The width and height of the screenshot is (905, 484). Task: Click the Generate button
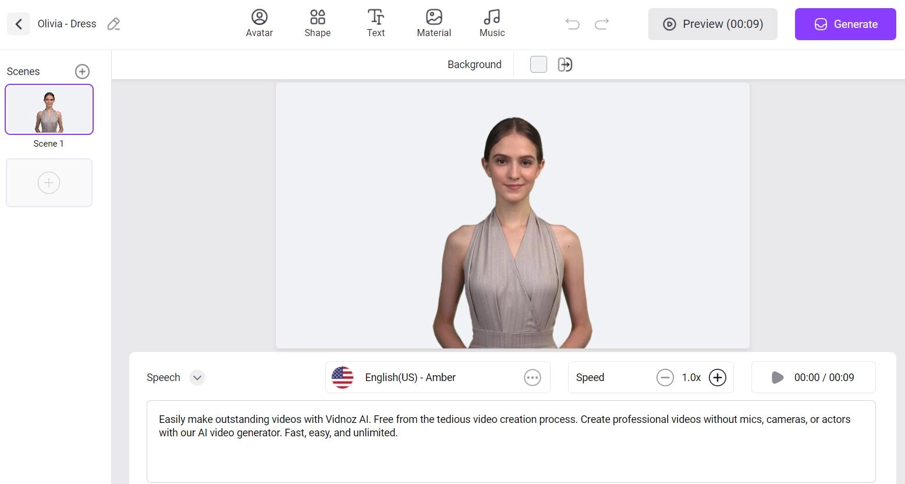[x=845, y=24]
